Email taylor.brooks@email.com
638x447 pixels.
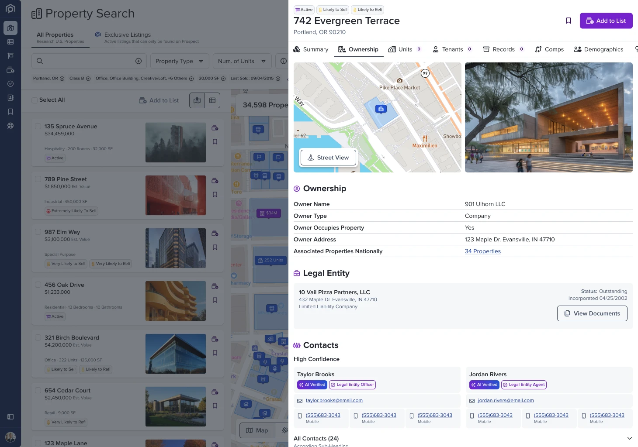pyautogui.click(x=334, y=400)
